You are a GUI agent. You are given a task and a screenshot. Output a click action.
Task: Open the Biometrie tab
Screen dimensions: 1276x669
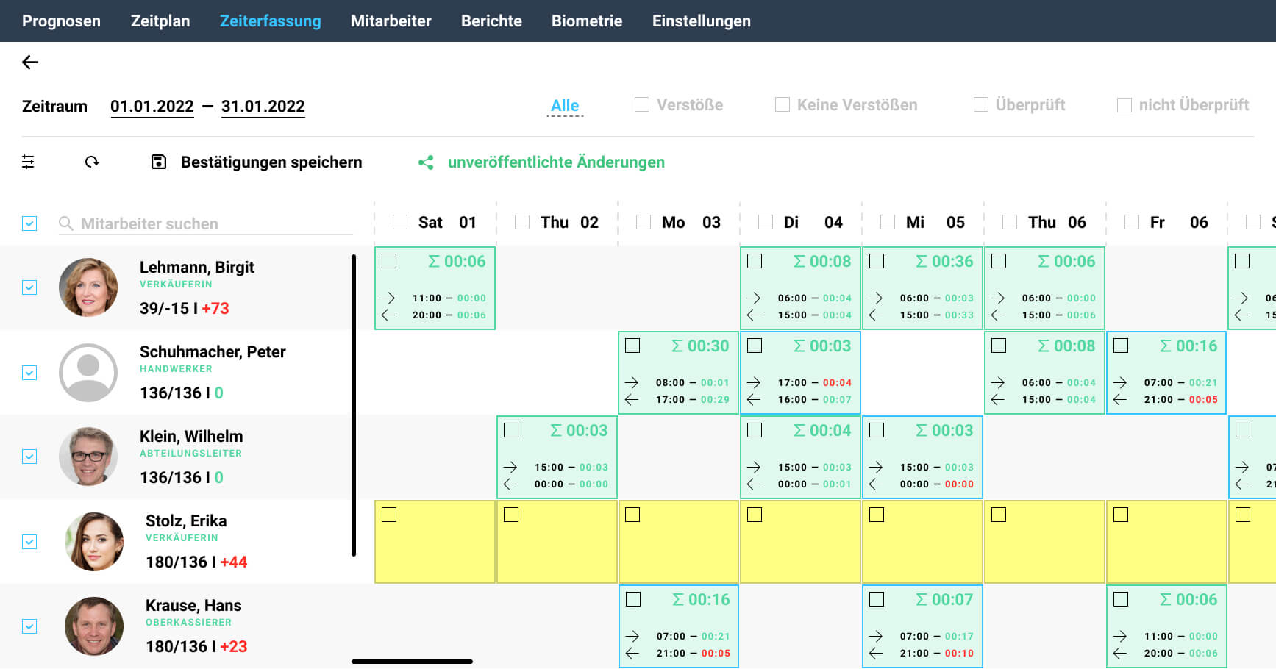[587, 21]
